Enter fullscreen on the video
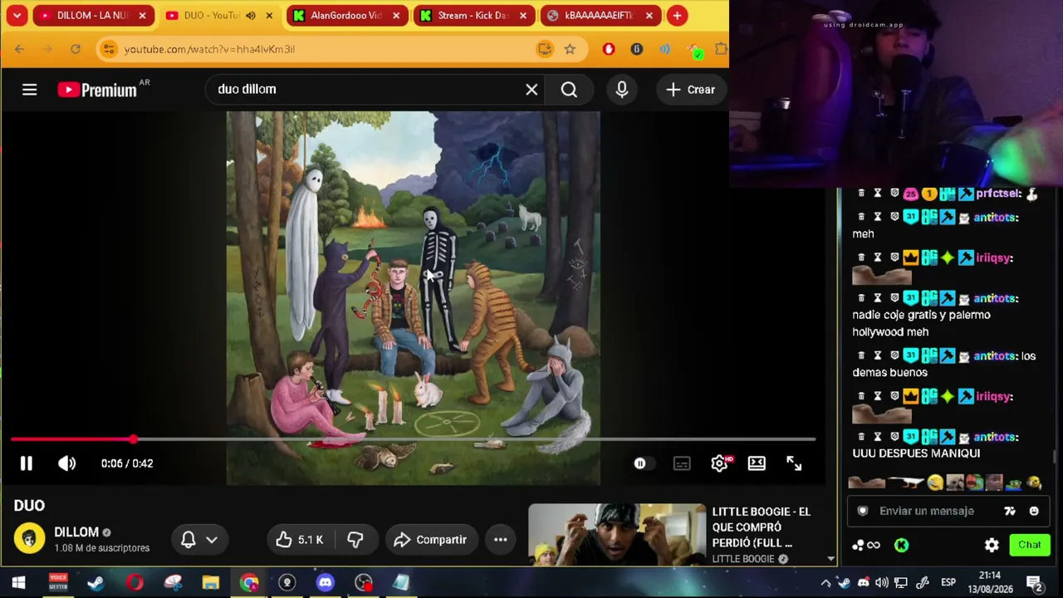The image size is (1063, 598). pyautogui.click(x=794, y=463)
